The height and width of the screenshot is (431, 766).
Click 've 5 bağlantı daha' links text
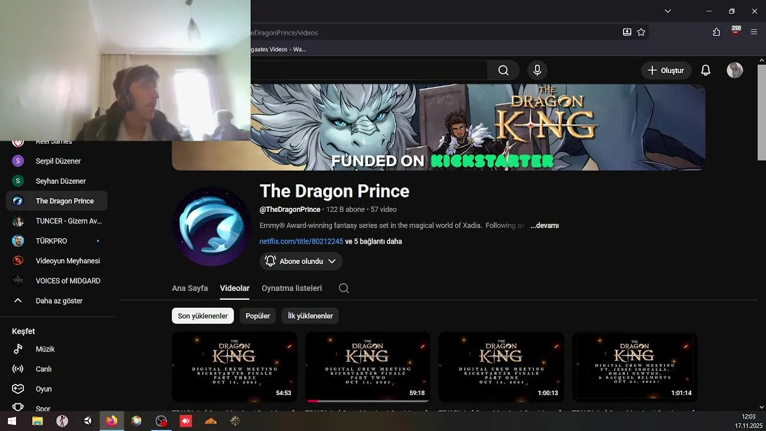[x=373, y=241]
